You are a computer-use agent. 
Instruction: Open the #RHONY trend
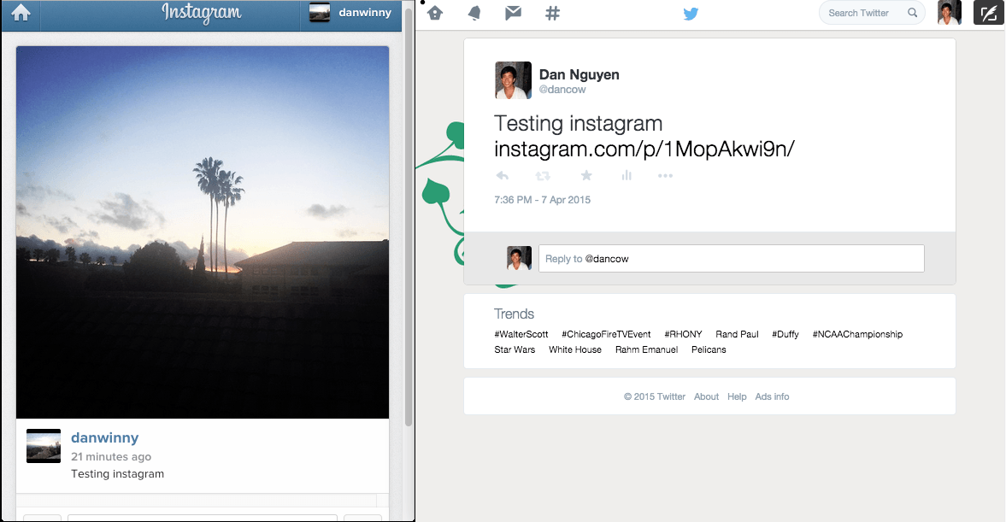click(683, 334)
